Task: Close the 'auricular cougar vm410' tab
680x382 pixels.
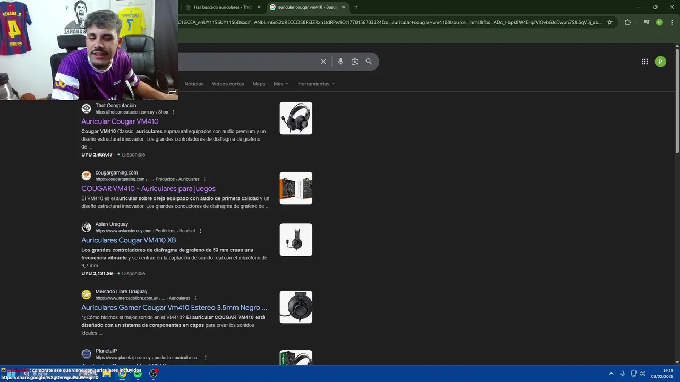Action: (343, 7)
